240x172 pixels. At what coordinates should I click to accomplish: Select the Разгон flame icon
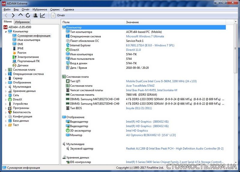tap(14, 53)
